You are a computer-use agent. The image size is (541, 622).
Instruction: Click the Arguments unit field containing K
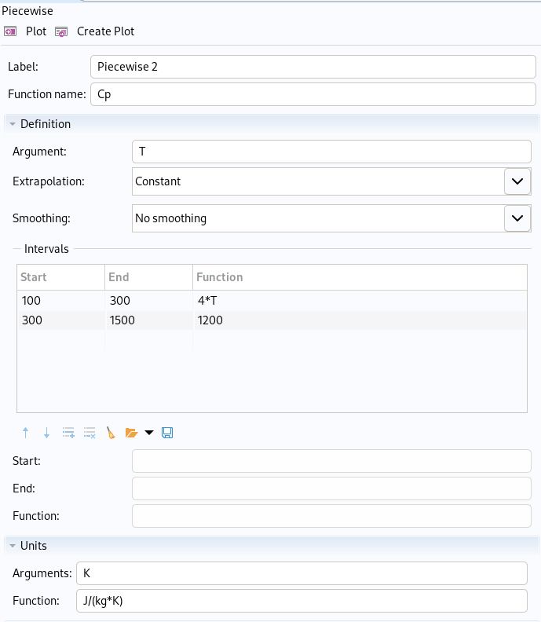point(301,573)
